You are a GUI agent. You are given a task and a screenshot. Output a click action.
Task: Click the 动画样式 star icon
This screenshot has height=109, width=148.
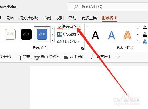click(x=37, y=57)
